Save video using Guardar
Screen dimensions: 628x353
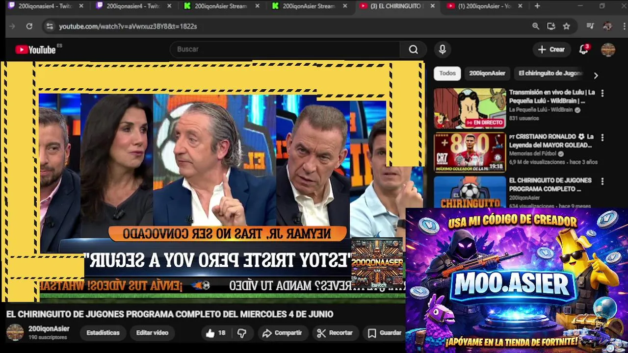tap(385, 333)
